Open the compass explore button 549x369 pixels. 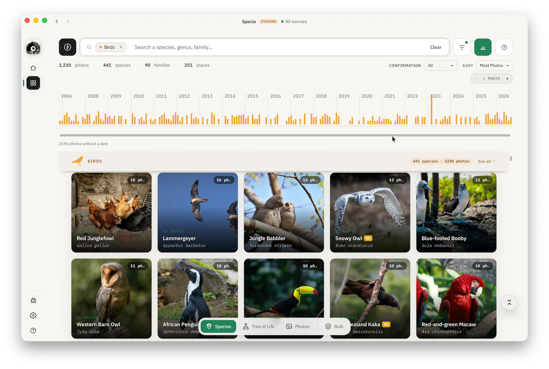[68, 47]
